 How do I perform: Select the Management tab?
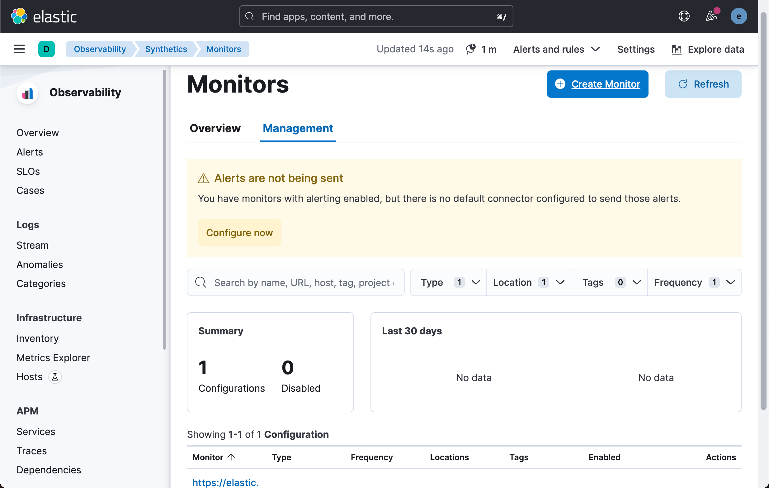pyautogui.click(x=298, y=128)
